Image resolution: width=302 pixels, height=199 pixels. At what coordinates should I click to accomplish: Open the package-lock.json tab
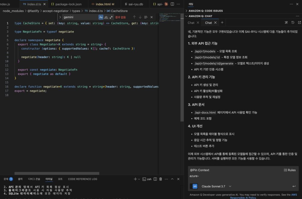(66, 4)
